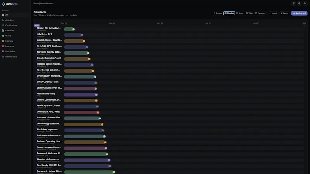Click the Pressure Vessel Inspection end dot

(92, 65)
